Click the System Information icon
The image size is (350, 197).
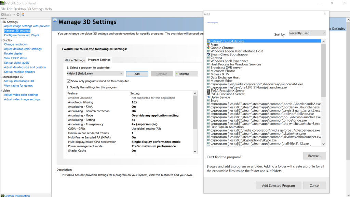tap(2, 196)
